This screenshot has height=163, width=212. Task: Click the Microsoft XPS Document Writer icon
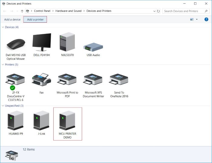[93, 80]
